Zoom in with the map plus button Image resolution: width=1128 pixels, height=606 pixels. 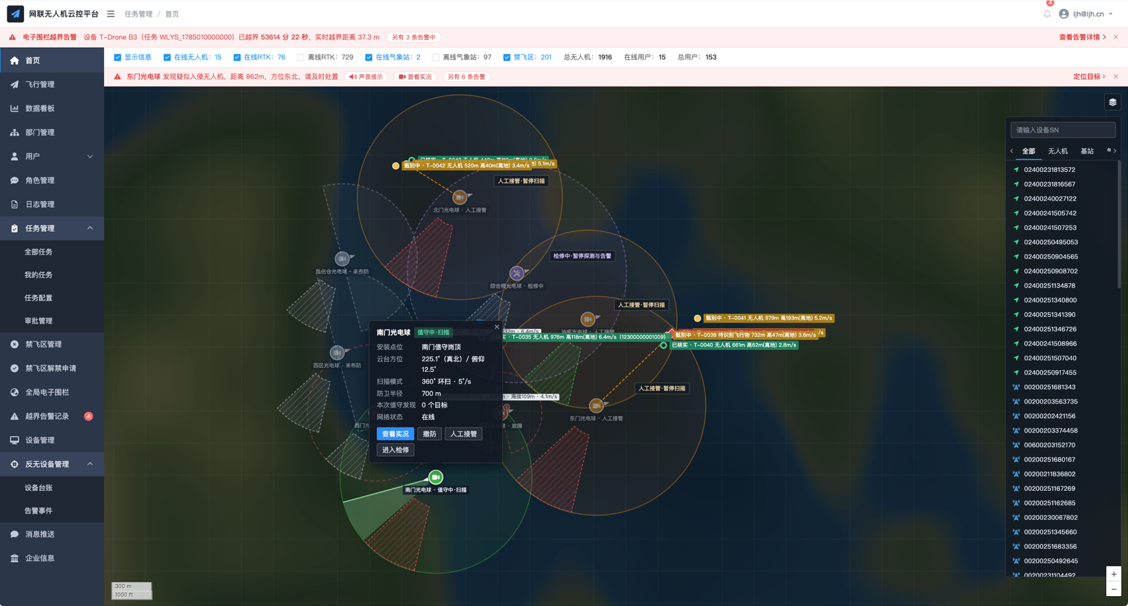1113,574
